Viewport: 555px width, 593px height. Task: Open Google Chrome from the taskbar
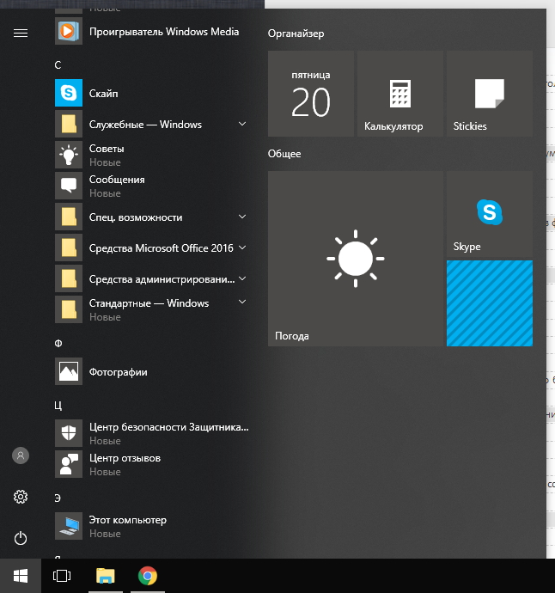point(148,576)
